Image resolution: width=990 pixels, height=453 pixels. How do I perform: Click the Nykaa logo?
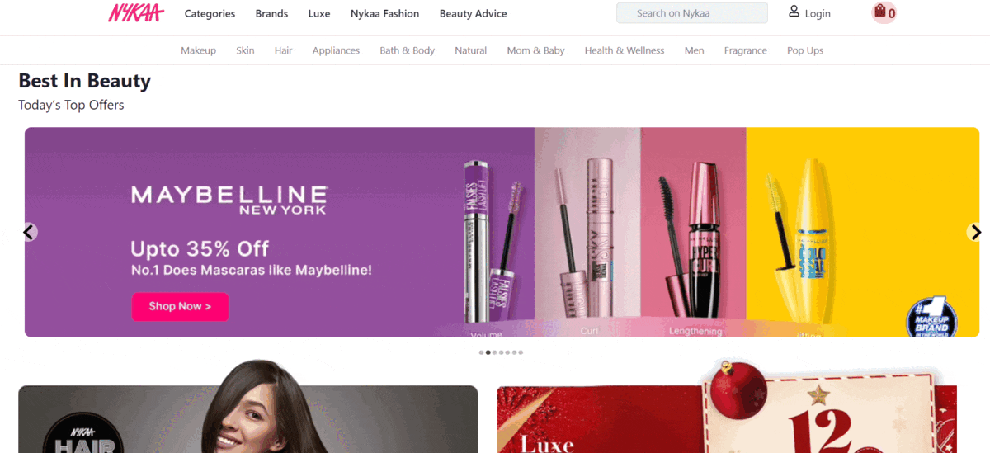click(135, 13)
